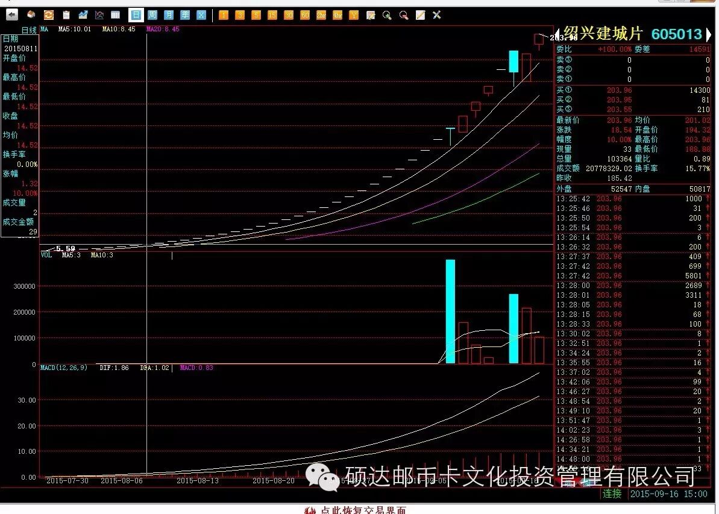This screenshot has height=514, width=719.
Task: Click the 内盘 value 50817
Action: (700, 189)
